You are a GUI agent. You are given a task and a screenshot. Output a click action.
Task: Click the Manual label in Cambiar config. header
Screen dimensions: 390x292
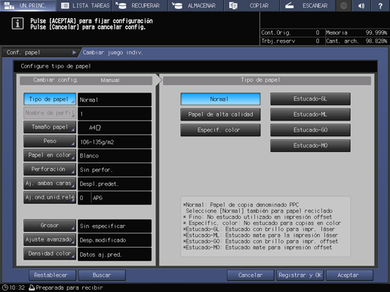coord(110,81)
